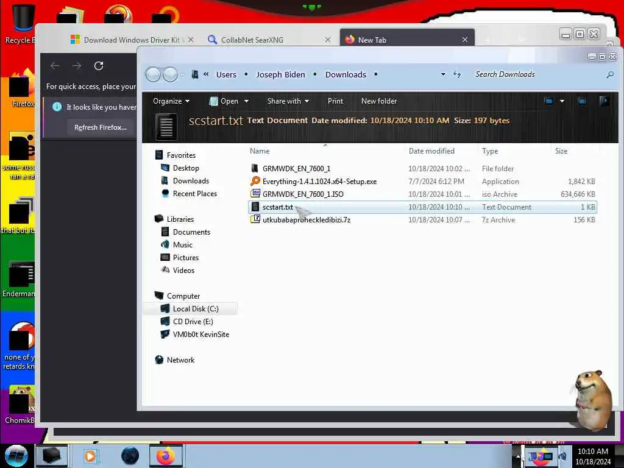Open Recent Places in navigation pane

194,193
